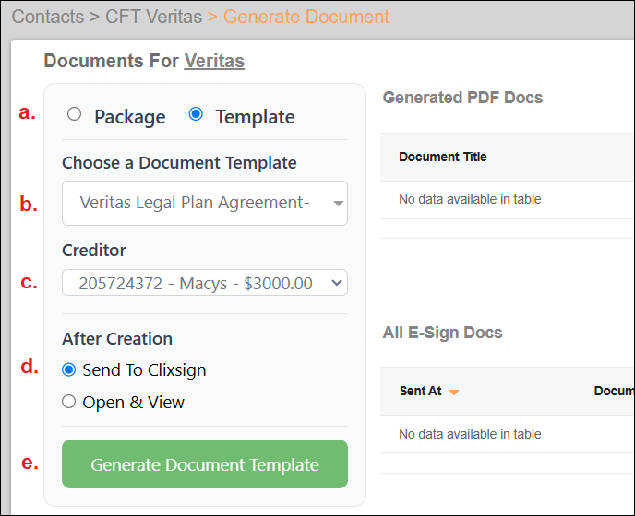Click the All E-Sign Docs heading
The width and height of the screenshot is (635, 516).
442,333
